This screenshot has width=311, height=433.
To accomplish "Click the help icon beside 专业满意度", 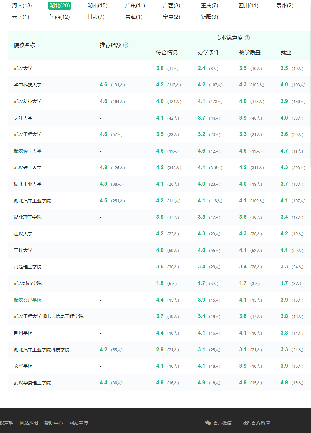I will pyautogui.click(x=247, y=38).
